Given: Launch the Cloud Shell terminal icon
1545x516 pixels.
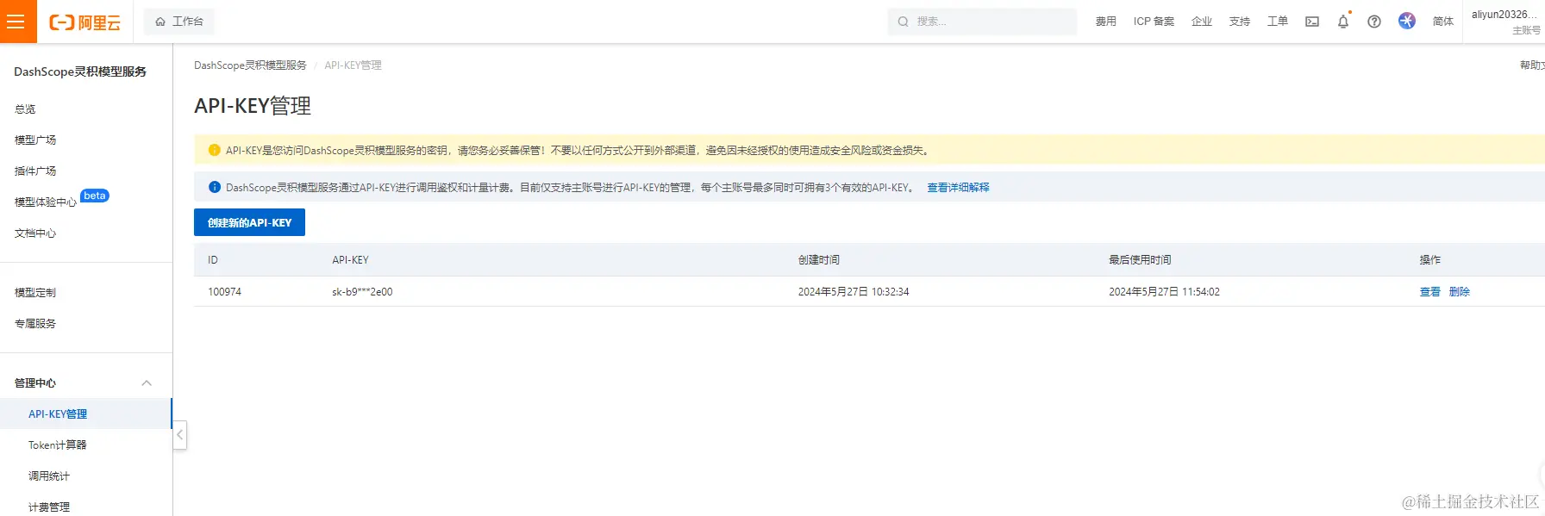Looking at the screenshot, I should pyautogui.click(x=1312, y=22).
